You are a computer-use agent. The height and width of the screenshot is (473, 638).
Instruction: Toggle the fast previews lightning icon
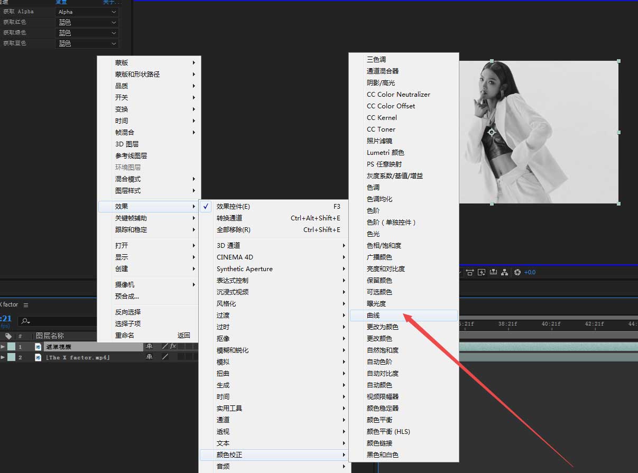click(x=482, y=272)
